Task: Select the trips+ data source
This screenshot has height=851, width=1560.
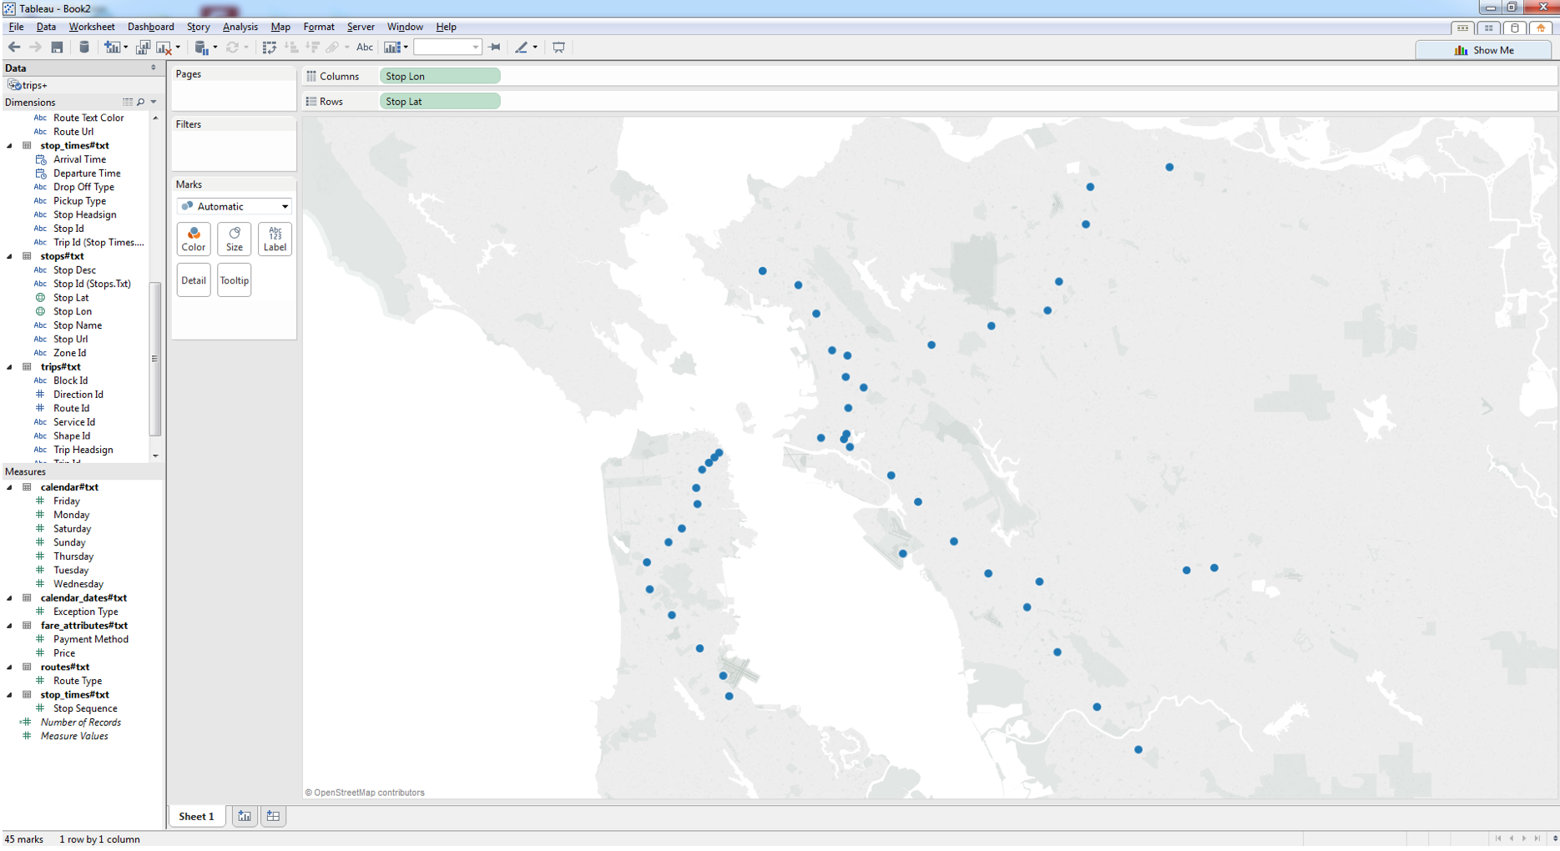Action: click(x=28, y=85)
